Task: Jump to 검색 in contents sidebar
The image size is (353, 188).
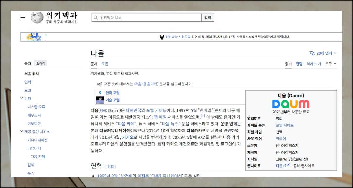Action: 31,165
